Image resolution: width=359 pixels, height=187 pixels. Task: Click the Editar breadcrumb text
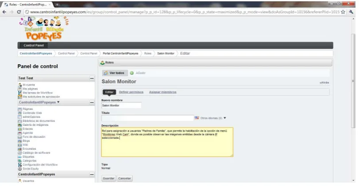click(185, 53)
